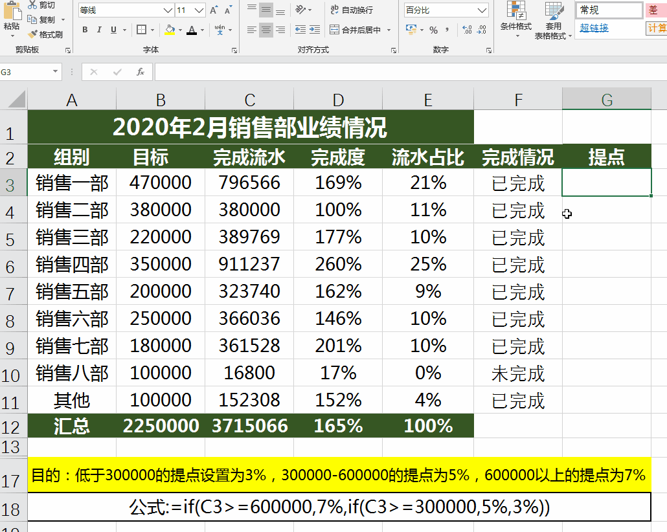
Task: Toggle center horizontal alignment
Action: 266,30
